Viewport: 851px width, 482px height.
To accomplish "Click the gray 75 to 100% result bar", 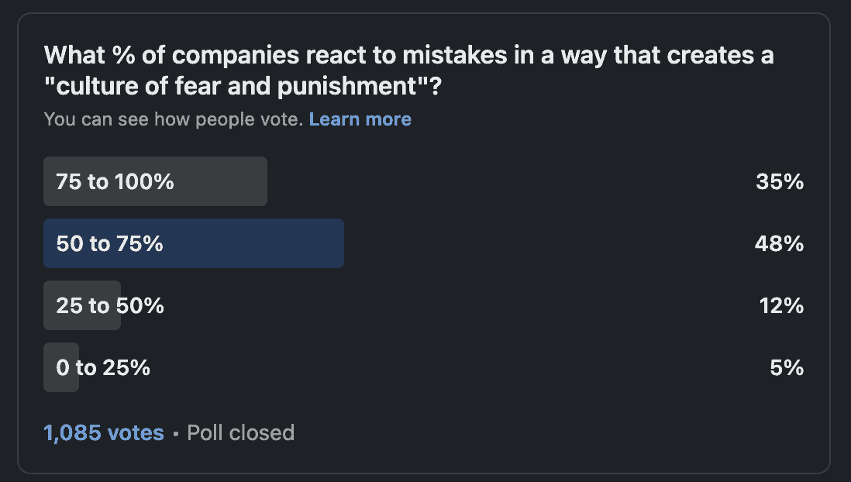I will click(x=155, y=181).
